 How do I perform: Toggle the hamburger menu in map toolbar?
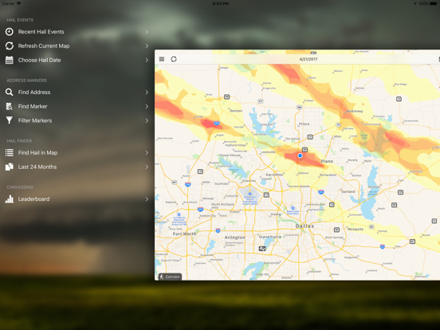tap(162, 59)
